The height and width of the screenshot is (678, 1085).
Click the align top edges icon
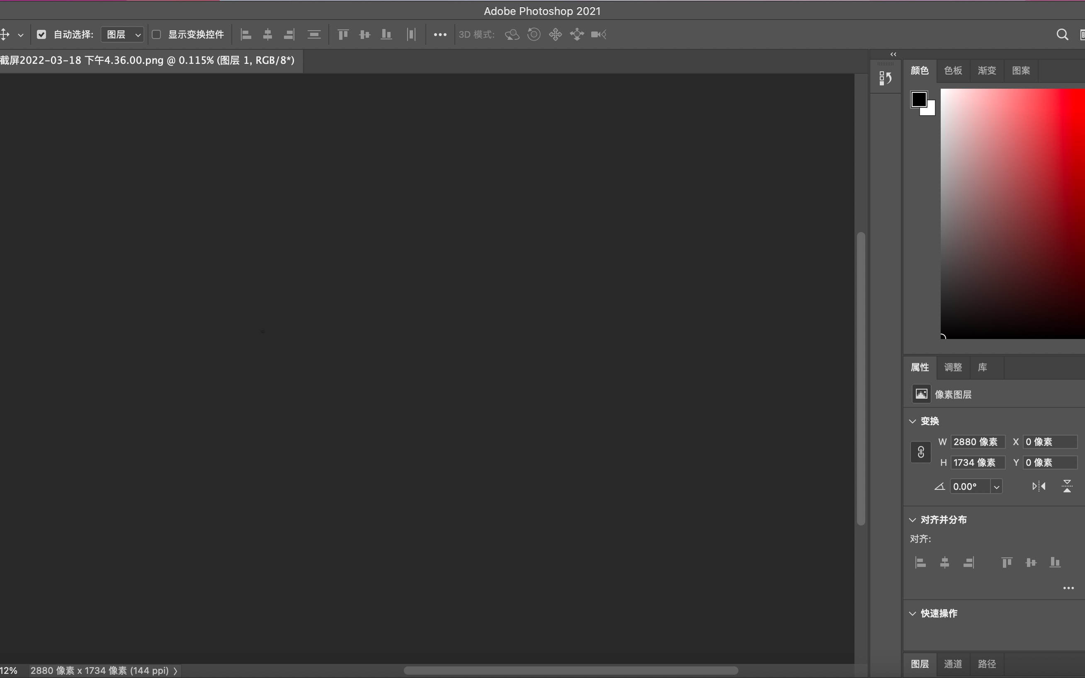click(341, 34)
